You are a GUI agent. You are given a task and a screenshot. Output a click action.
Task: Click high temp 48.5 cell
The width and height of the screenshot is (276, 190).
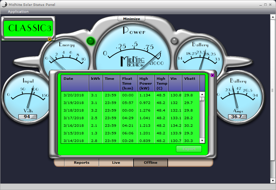click(161, 95)
